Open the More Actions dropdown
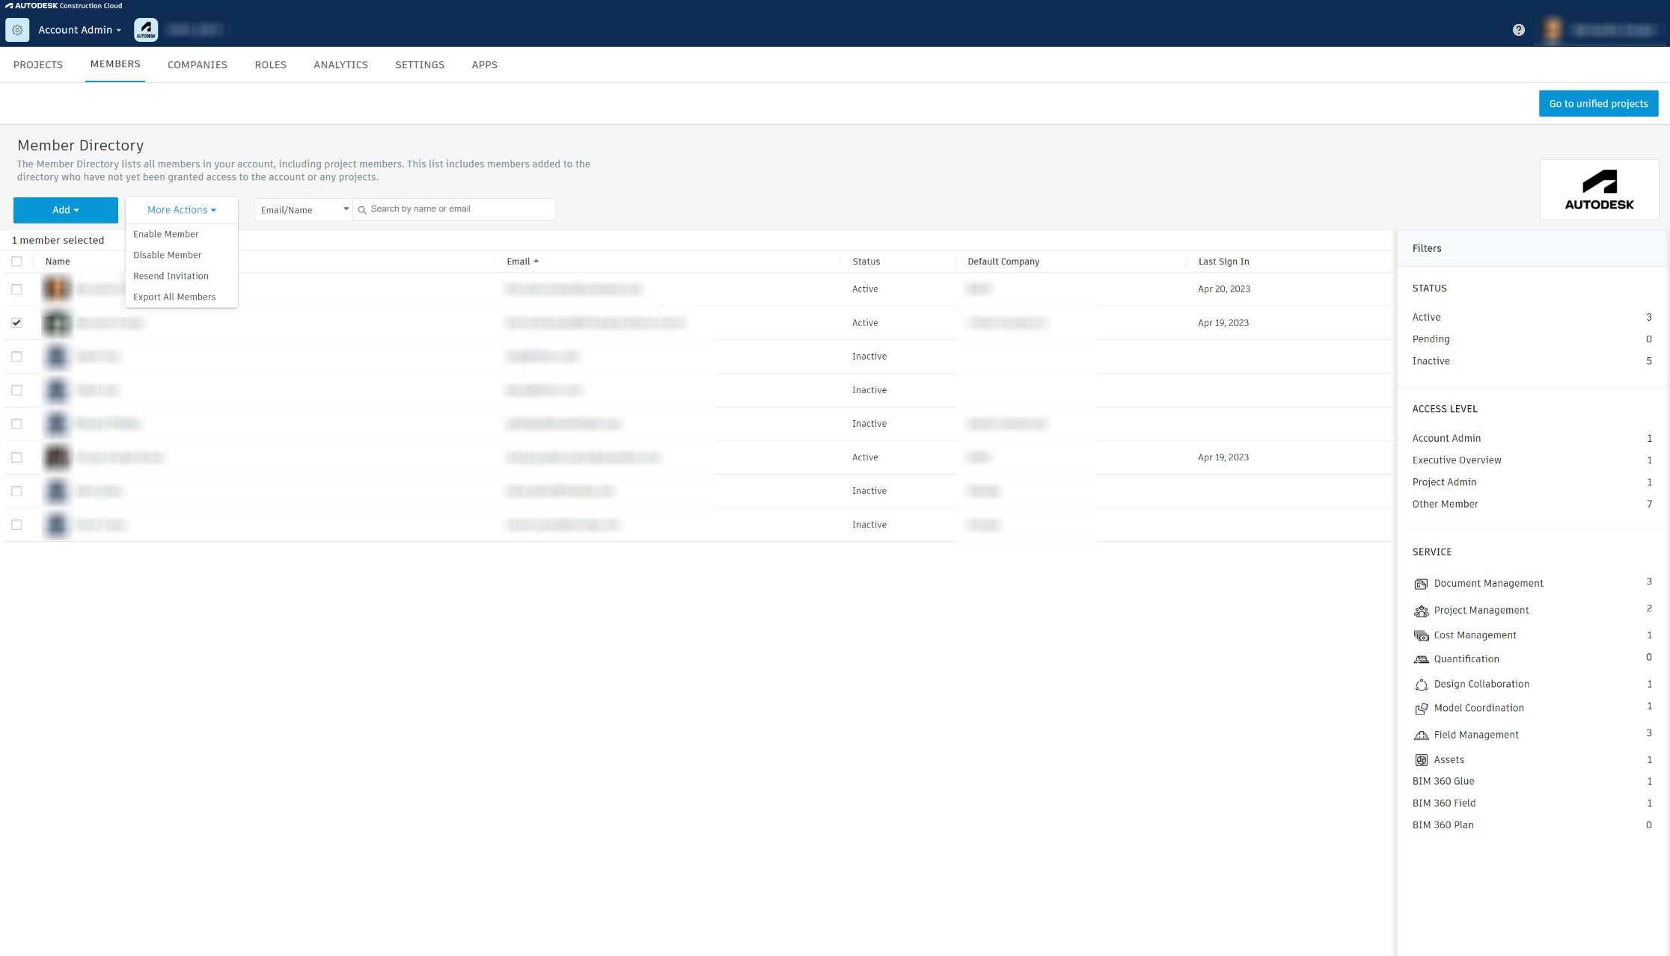1670x956 pixels. click(x=181, y=209)
